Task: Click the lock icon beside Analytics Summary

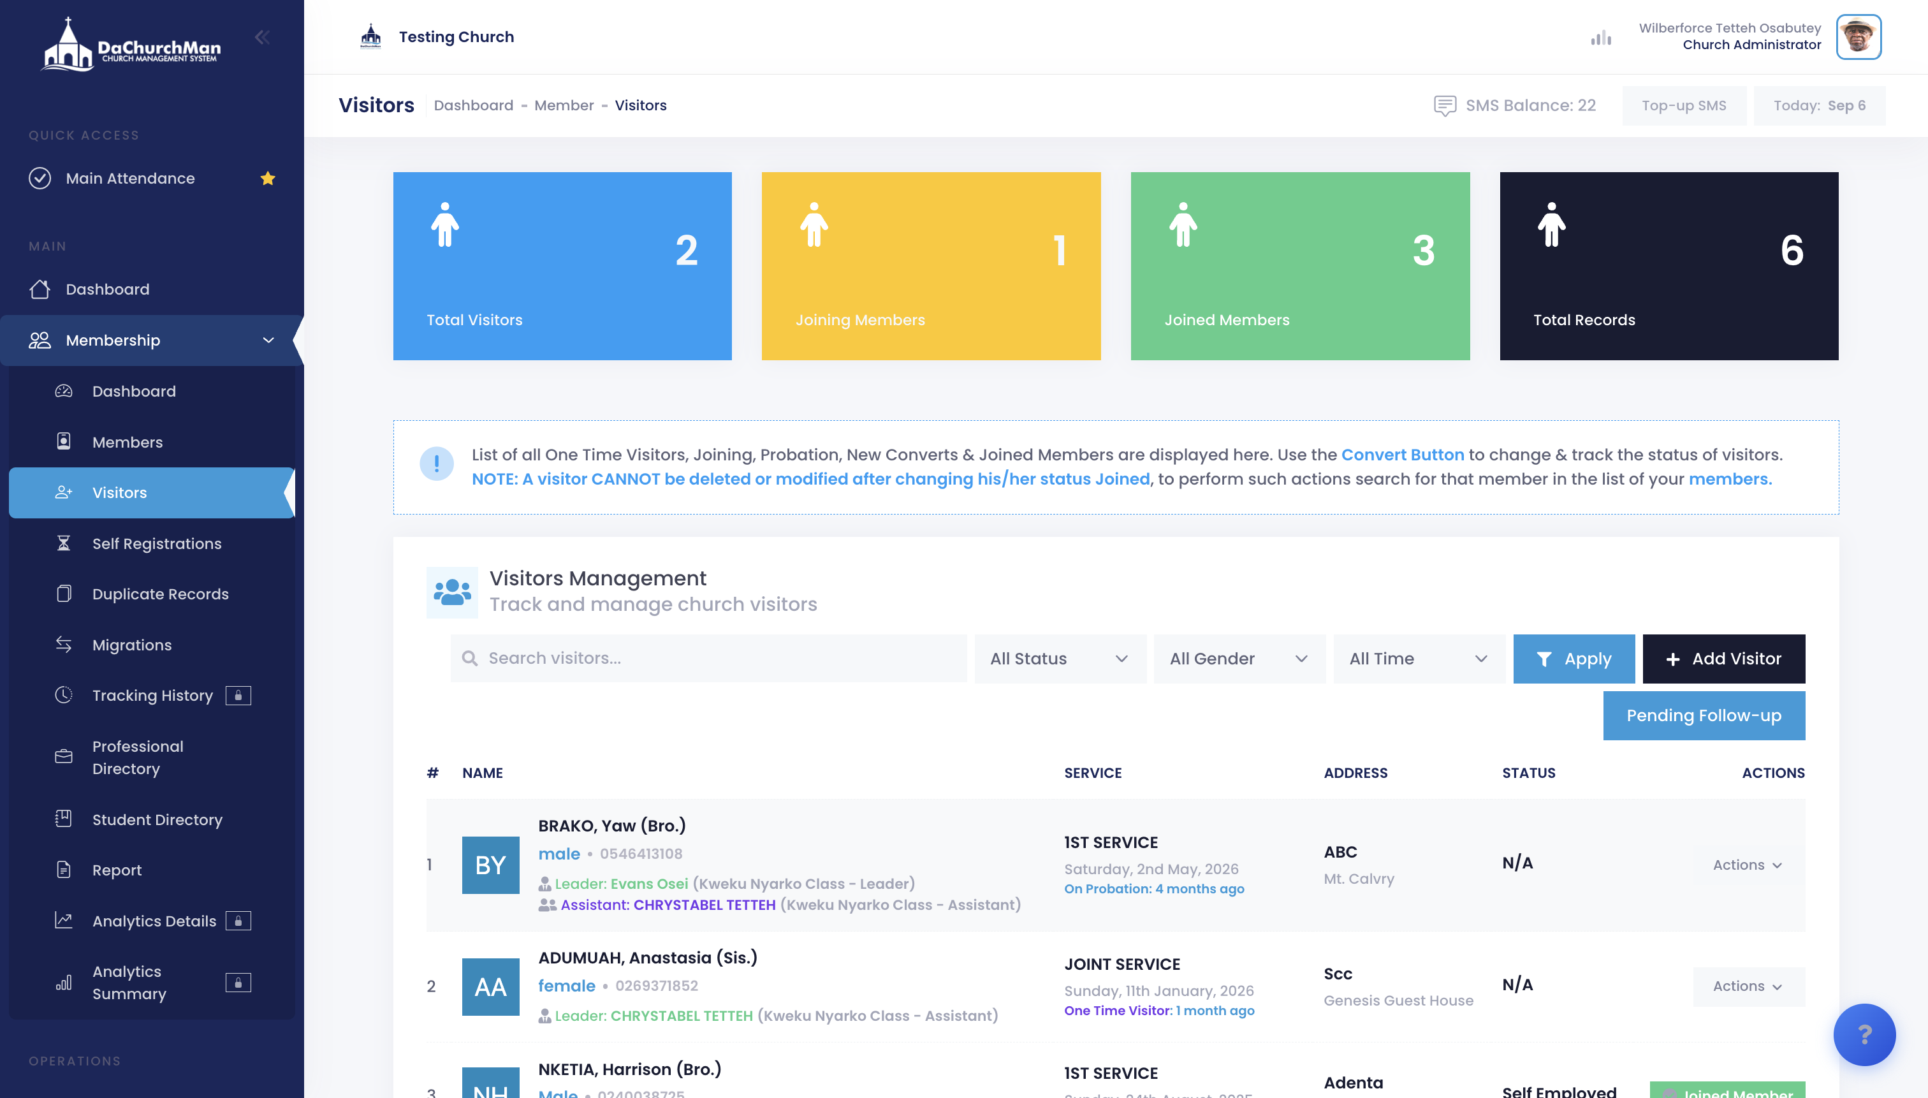Action: point(238,983)
